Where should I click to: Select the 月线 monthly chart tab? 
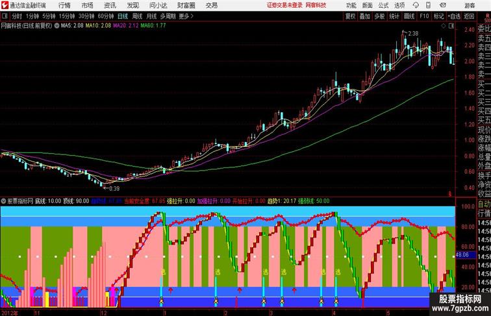pos(151,16)
